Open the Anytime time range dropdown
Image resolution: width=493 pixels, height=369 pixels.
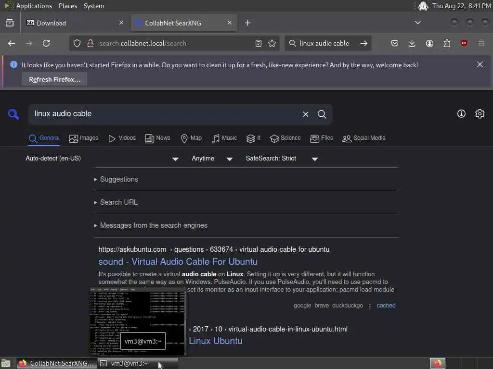coord(212,159)
